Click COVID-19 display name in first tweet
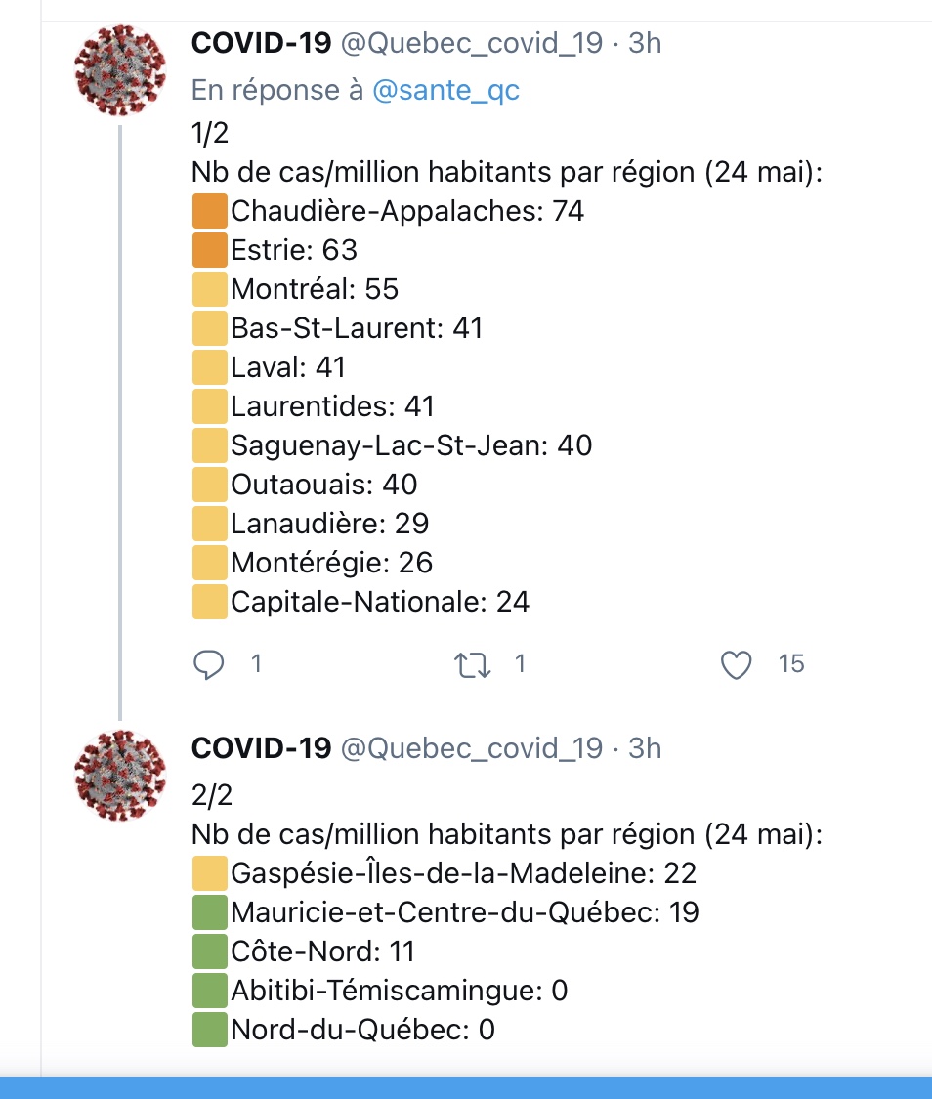The width and height of the screenshot is (932, 1099). pos(261,43)
